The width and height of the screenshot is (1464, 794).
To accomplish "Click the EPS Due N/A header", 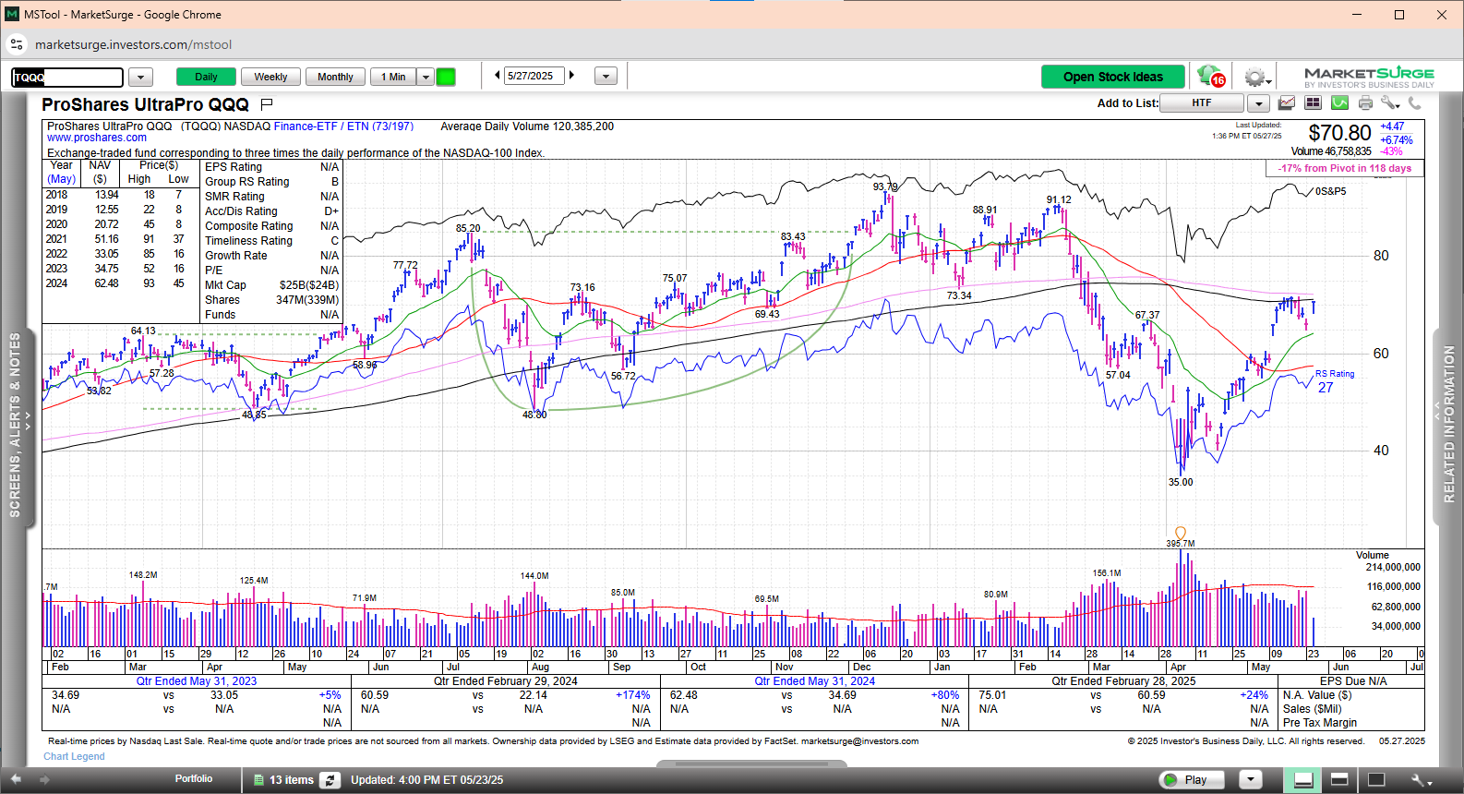I will pyautogui.click(x=1353, y=681).
